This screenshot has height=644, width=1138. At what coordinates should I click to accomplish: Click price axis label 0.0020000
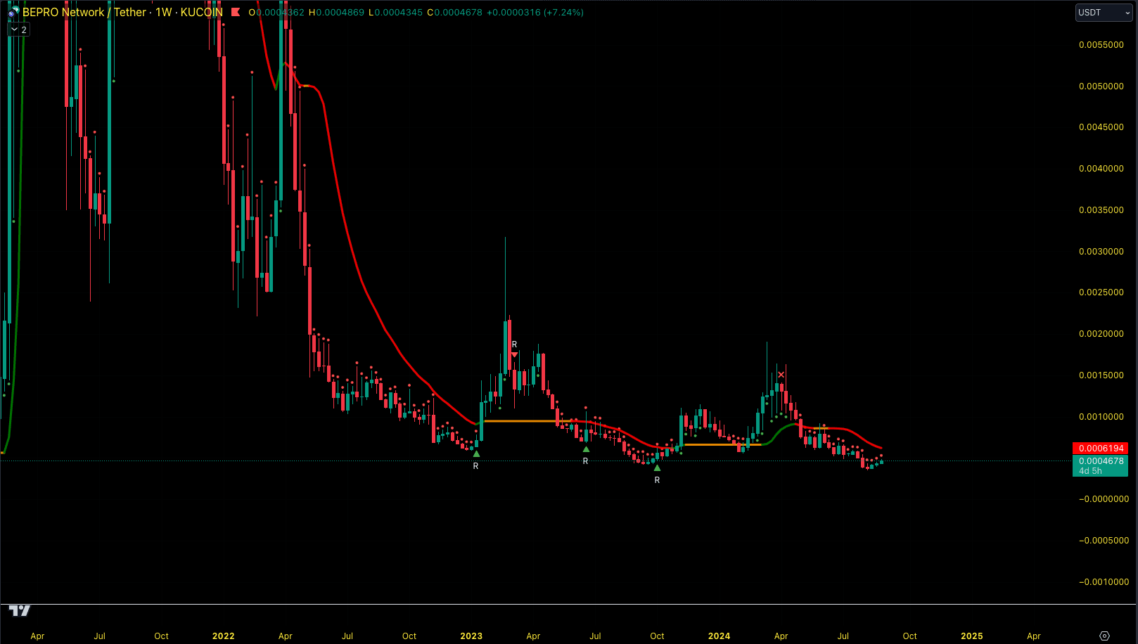click(x=1101, y=333)
